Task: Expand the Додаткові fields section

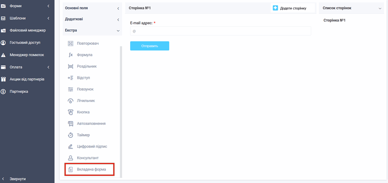Action: point(92,19)
